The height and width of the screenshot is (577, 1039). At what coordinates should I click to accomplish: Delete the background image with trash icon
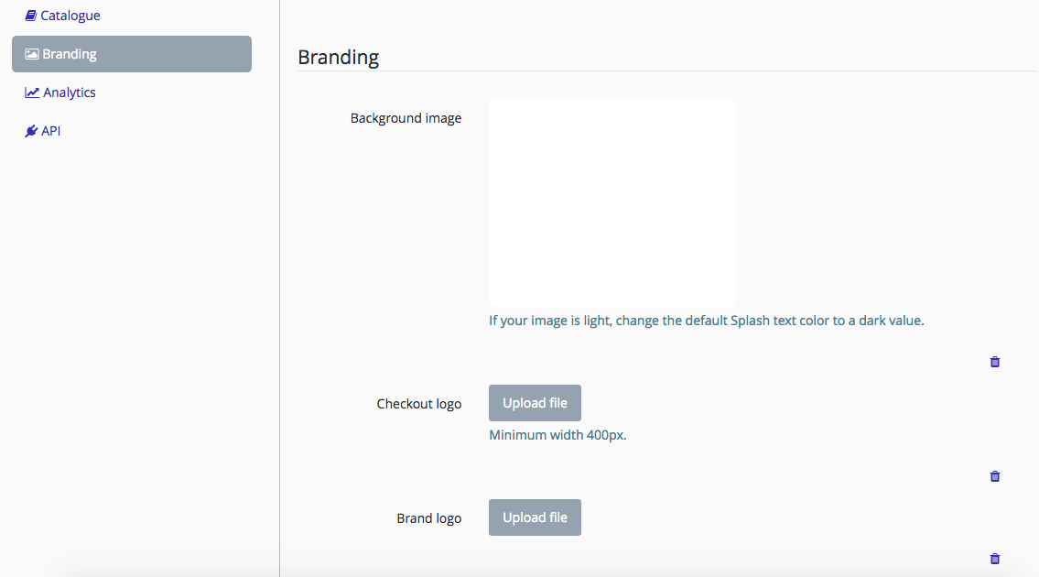pos(995,362)
